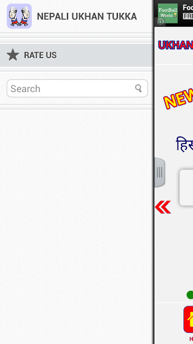Click the NEPALI UKHAN TUKKA title
This screenshot has width=193, height=344.
[87, 16]
